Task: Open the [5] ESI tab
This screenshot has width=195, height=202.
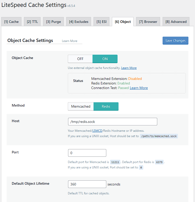Action: coord(101,22)
